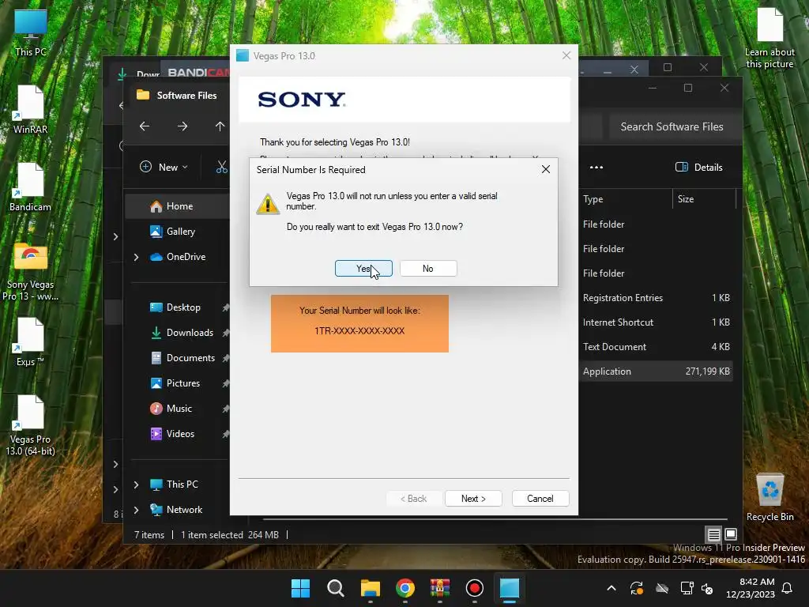The height and width of the screenshot is (607, 809).
Task: Go up one folder in explorer
Action: coord(220,126)
